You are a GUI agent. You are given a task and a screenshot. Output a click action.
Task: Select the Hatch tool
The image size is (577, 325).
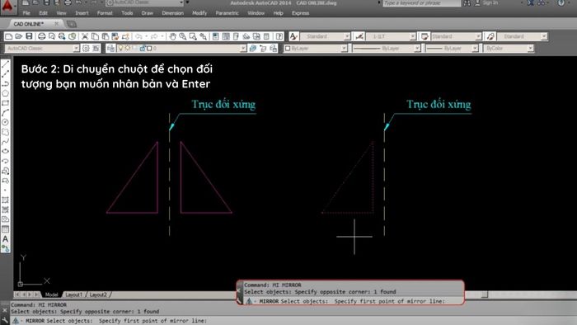click(x=5, y=200)
